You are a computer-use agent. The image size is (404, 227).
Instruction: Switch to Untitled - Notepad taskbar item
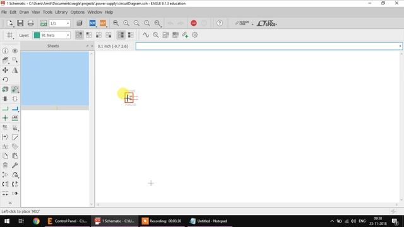pos(209,221)
